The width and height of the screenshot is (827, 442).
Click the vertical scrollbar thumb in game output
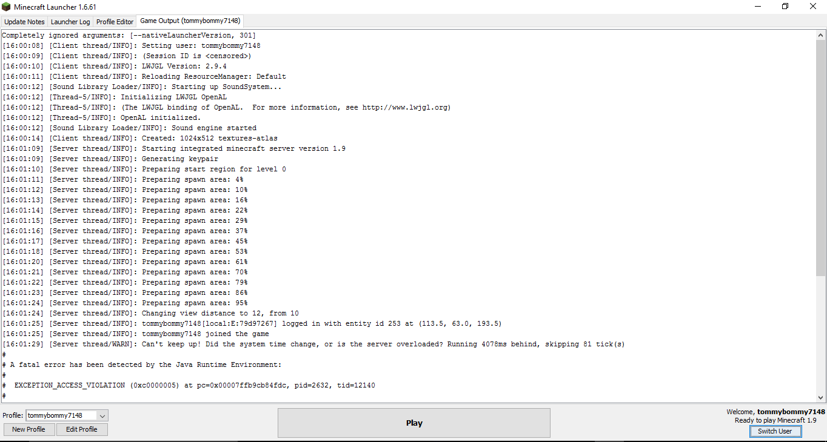[821, 159]
